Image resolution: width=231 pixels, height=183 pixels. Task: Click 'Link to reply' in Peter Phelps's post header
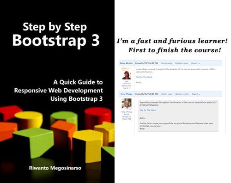click(x=167, y=94)
